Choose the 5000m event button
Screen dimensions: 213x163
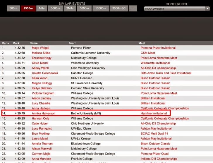pyautogui.click(x=84, y=8)
